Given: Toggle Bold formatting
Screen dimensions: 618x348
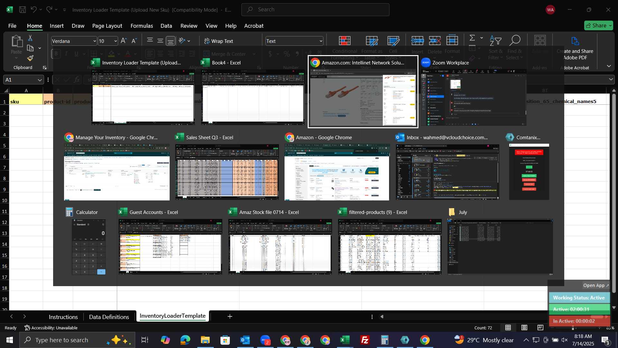Looking at the screenshot, I should (x=56, y=54).
